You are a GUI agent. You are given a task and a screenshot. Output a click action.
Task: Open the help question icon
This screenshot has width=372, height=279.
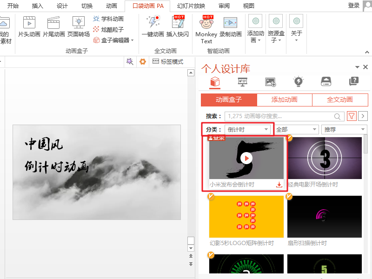click(x=354, y=81)
